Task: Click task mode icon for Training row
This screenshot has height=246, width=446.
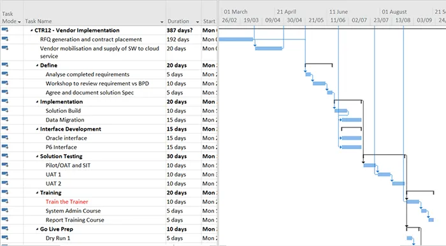Action: 5,192
